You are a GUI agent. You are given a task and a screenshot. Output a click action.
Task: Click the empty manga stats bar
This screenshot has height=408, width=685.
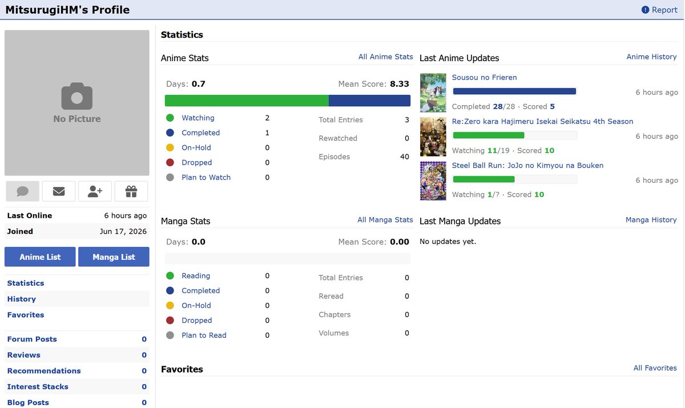[288, 258]
